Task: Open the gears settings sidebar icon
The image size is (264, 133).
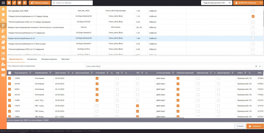Action: [3, 75]
